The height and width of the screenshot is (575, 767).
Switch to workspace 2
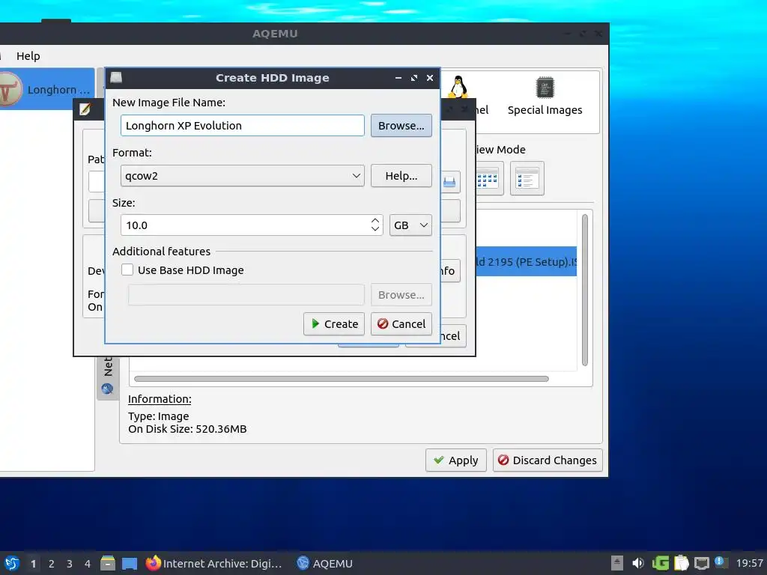52,564
